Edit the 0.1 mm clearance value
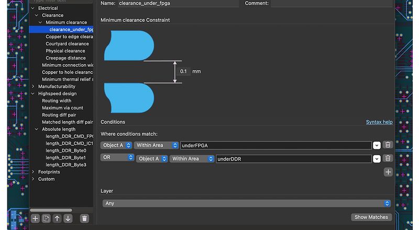Screen dimensions: 419x230 pyautogui.click(x=183, y=72)
